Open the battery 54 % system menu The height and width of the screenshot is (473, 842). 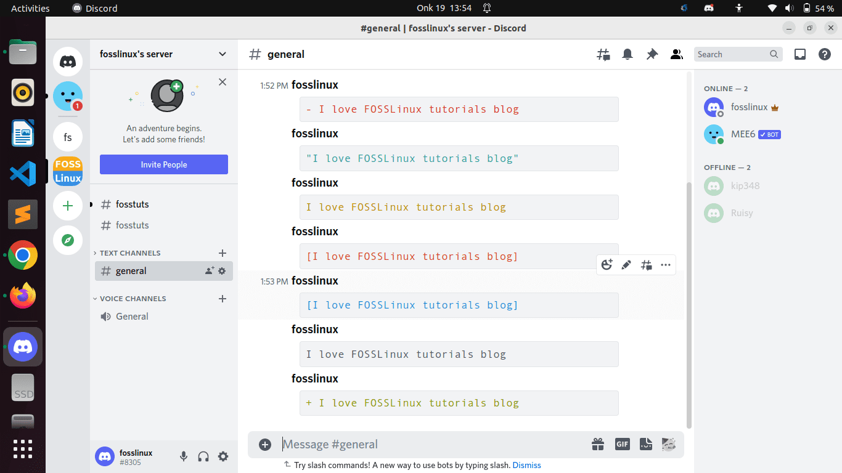[818, 8]
